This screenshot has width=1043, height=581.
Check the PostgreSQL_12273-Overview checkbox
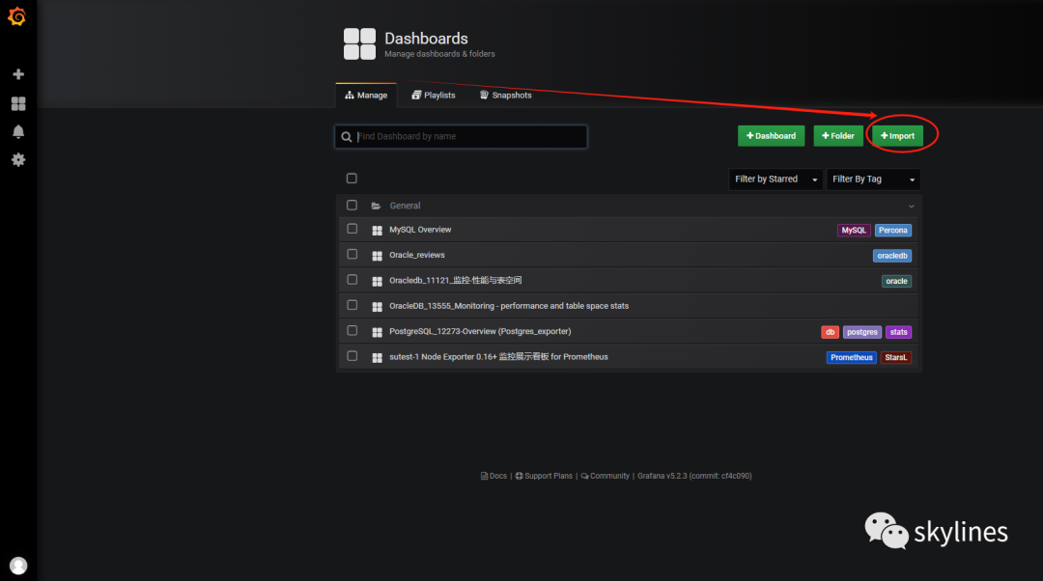[x=352, y=330]
